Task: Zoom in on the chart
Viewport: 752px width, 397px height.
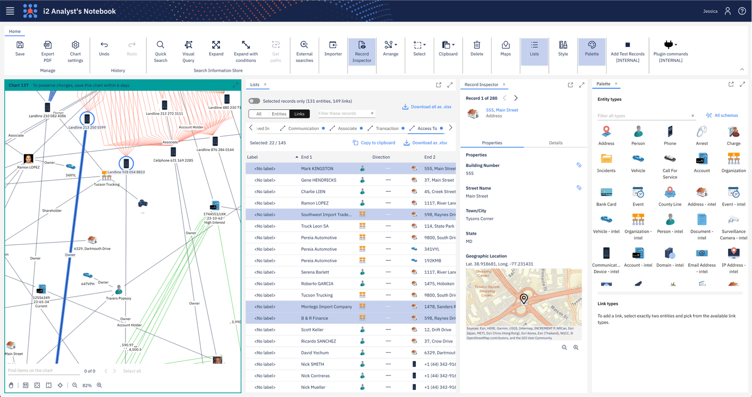Action: tap(99, 385)
